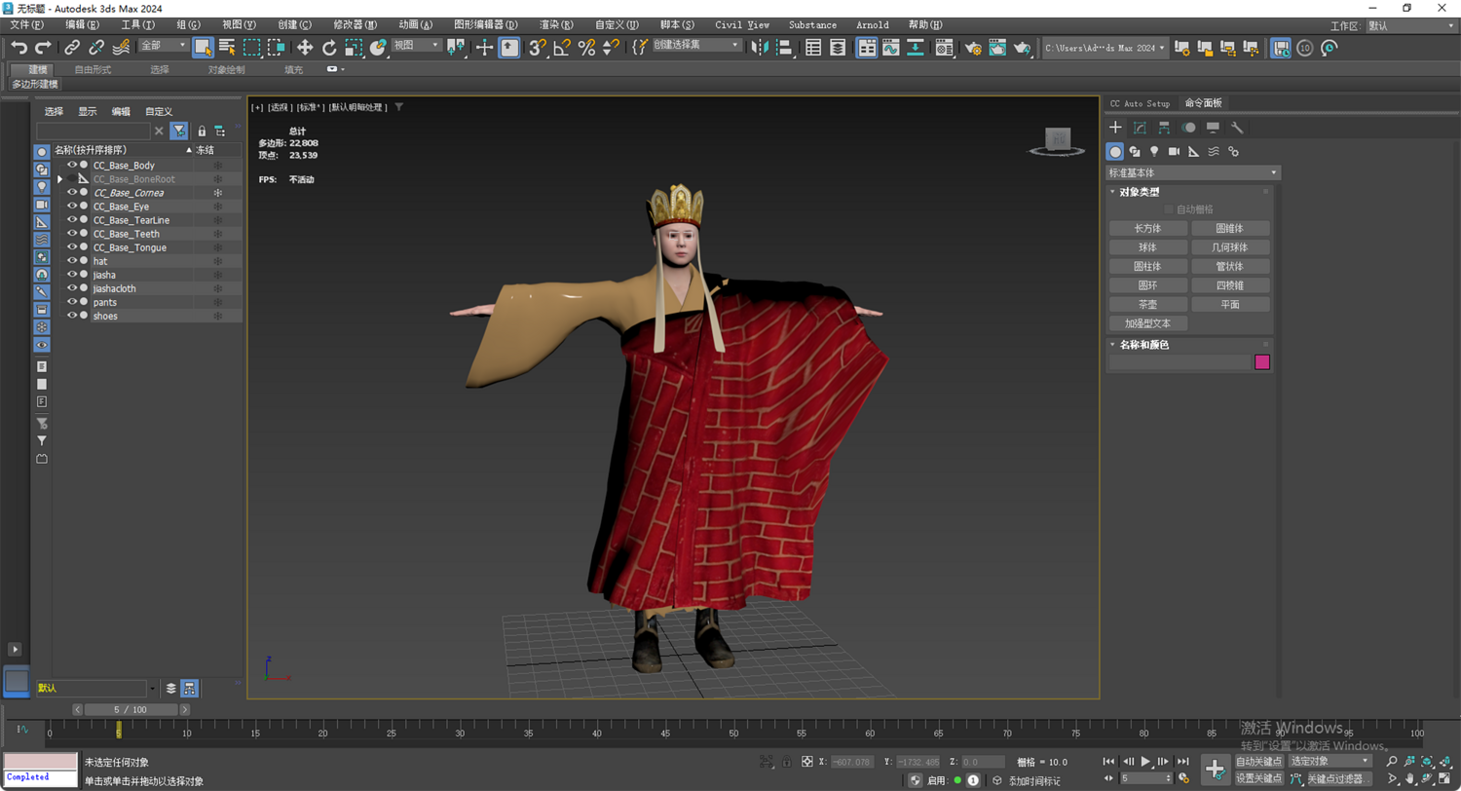Switch to the Hierarchy panel icon
Image resolution: width=1461 pixels, height=791 pixels.
(1164, 128)
